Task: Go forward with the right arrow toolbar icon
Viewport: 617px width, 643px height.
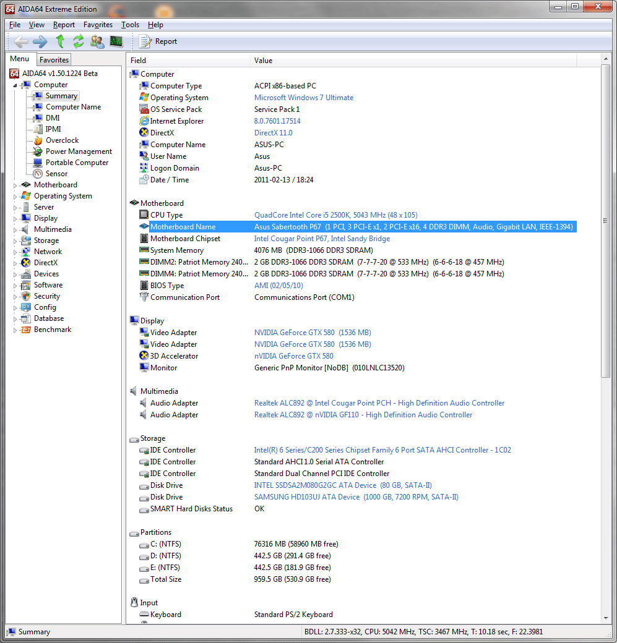Action: 40,41
